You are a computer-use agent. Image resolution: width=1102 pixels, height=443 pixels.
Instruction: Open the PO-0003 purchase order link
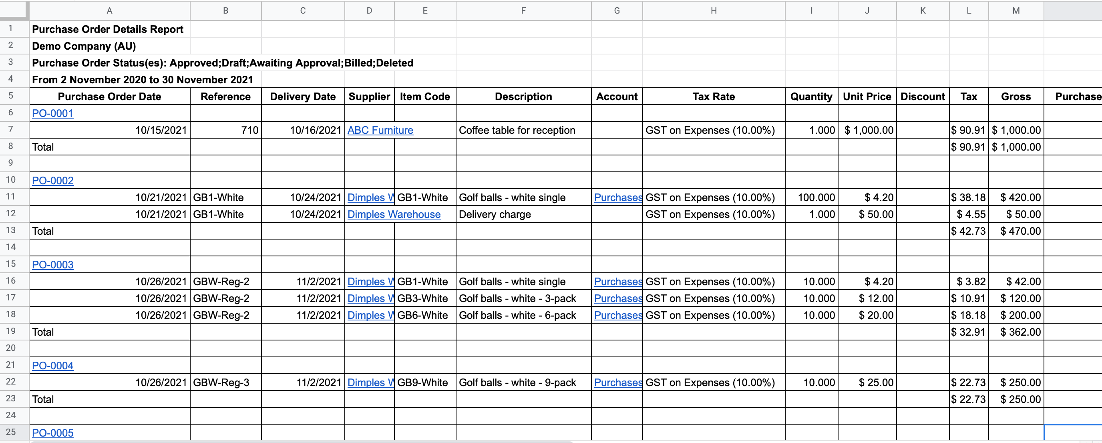click(52, 264)
